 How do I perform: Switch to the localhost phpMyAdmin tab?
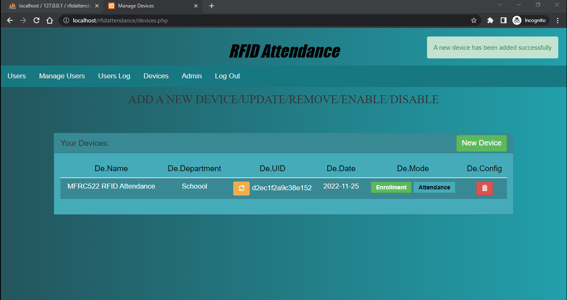click(x=52, y=6)
